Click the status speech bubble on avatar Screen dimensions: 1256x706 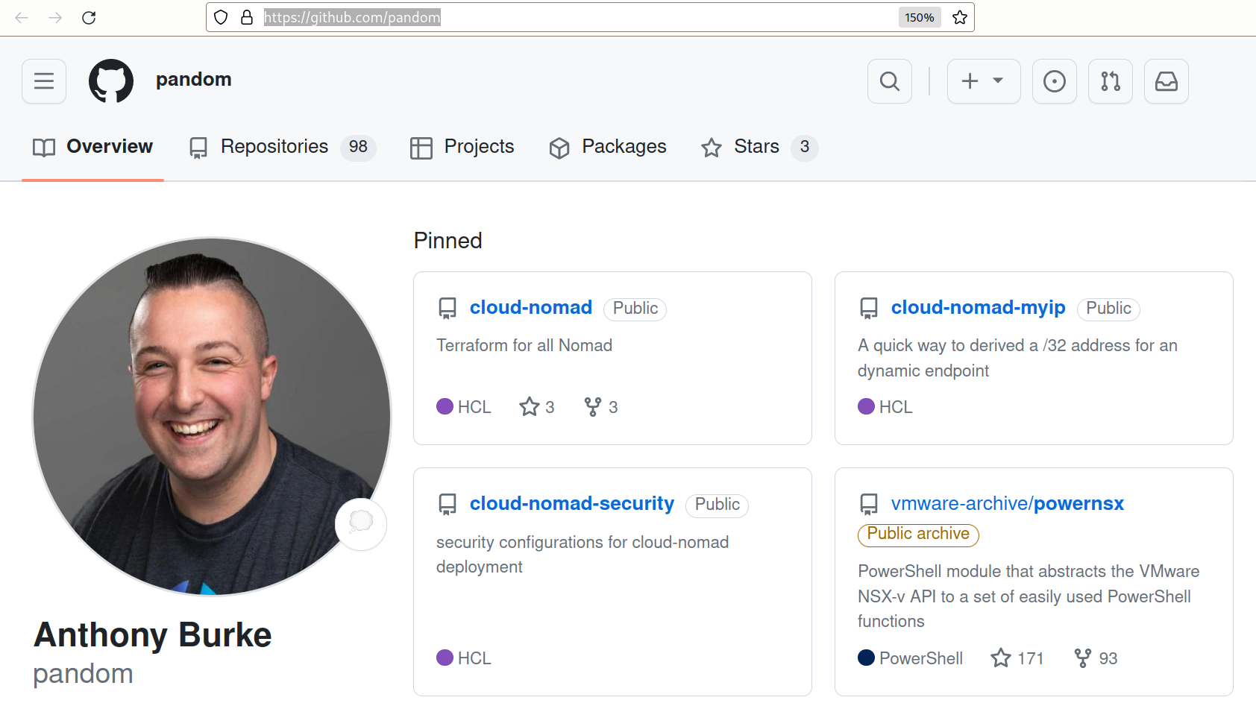pyautogui.click(x=361, y=524)
